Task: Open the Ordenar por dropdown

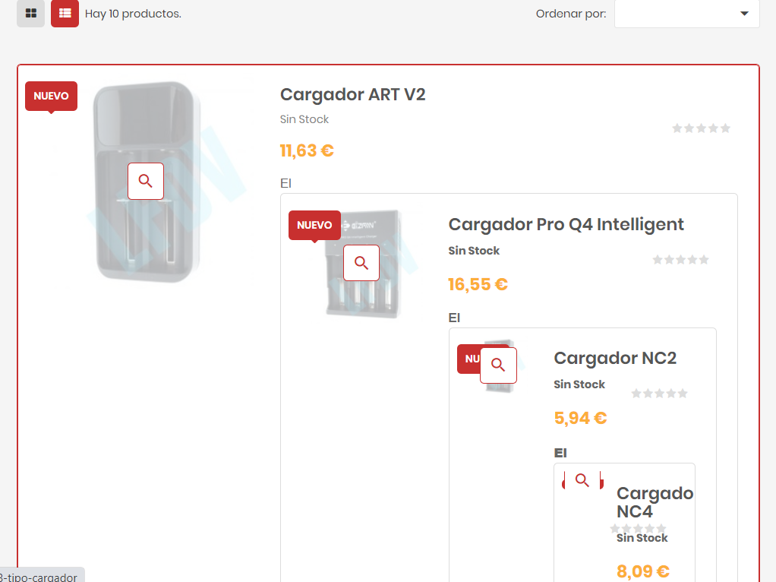Action: point(687,14)
